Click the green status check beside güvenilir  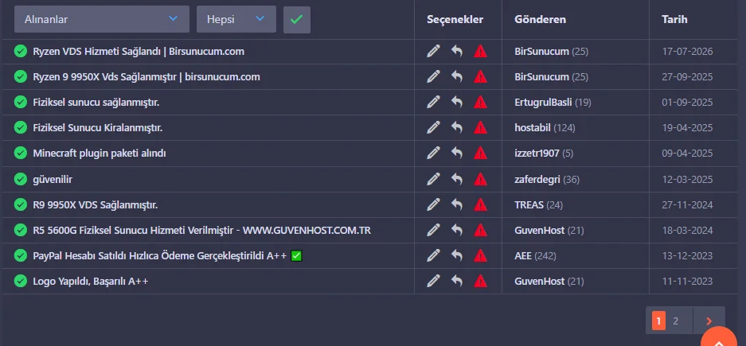tap(20, 179)
